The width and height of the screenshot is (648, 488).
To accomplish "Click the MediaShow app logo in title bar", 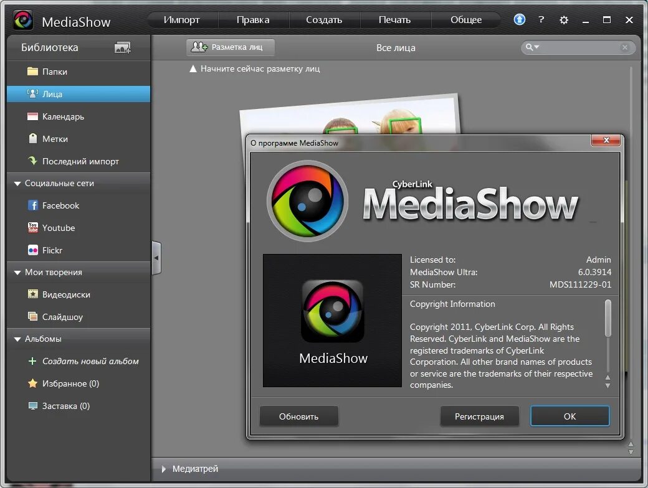I will tap(23, 21).
